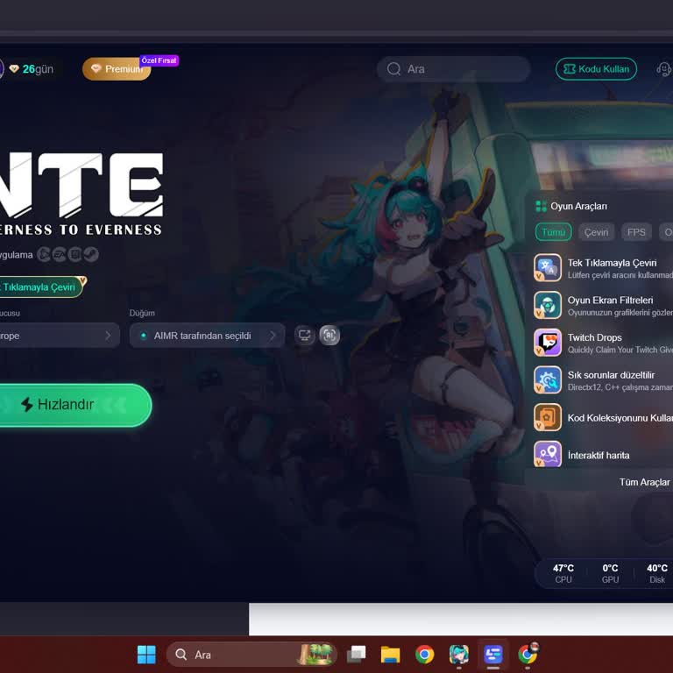Screen dimensions: 673x673
Task: Click the monitor icon beside node selector
Action: click(304, 336)
